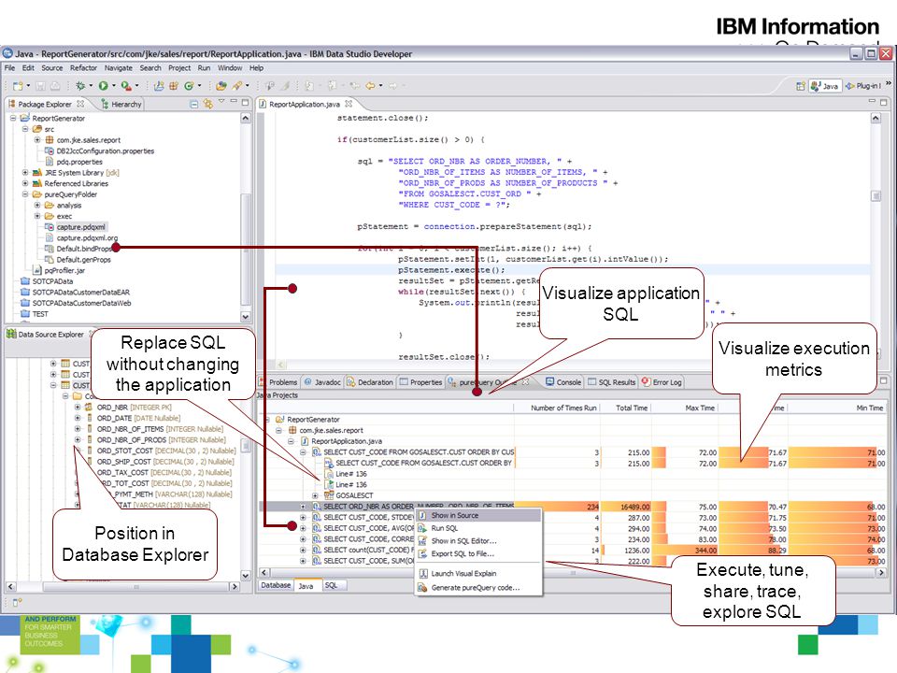Viewport: 897px width, 673px height.
Task: Click the editor scroll-up arrow
Action: pyautogui.click(x=876, y=118)
